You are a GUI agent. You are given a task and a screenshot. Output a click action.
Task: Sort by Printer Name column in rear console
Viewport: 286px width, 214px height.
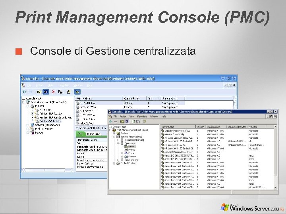pyautogui.click(x=99, y=98)
